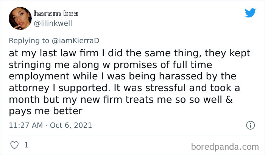Click the like count number 1

26,145
